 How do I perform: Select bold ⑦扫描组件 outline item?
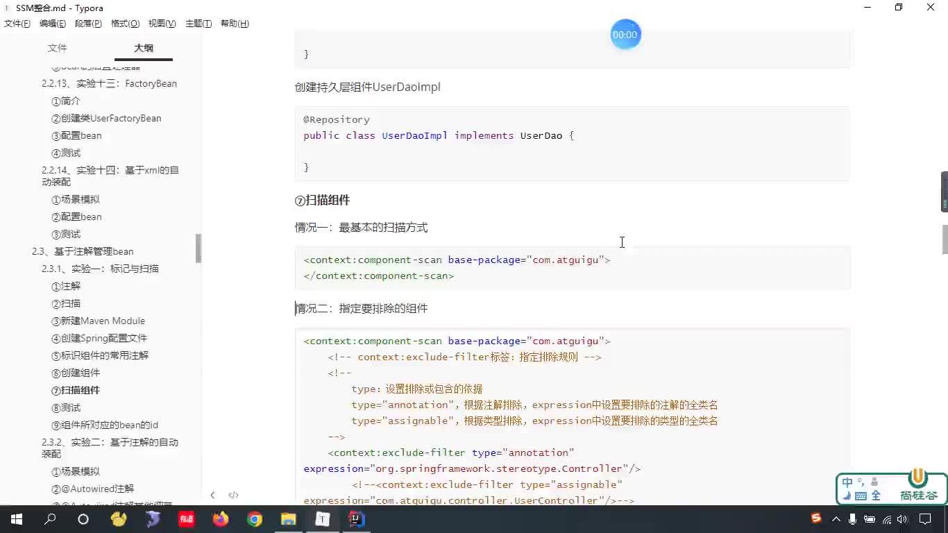76,390
